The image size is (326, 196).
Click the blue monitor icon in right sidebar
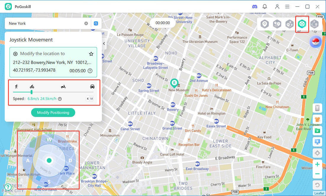pyautogui.click(x=317, y=142)
